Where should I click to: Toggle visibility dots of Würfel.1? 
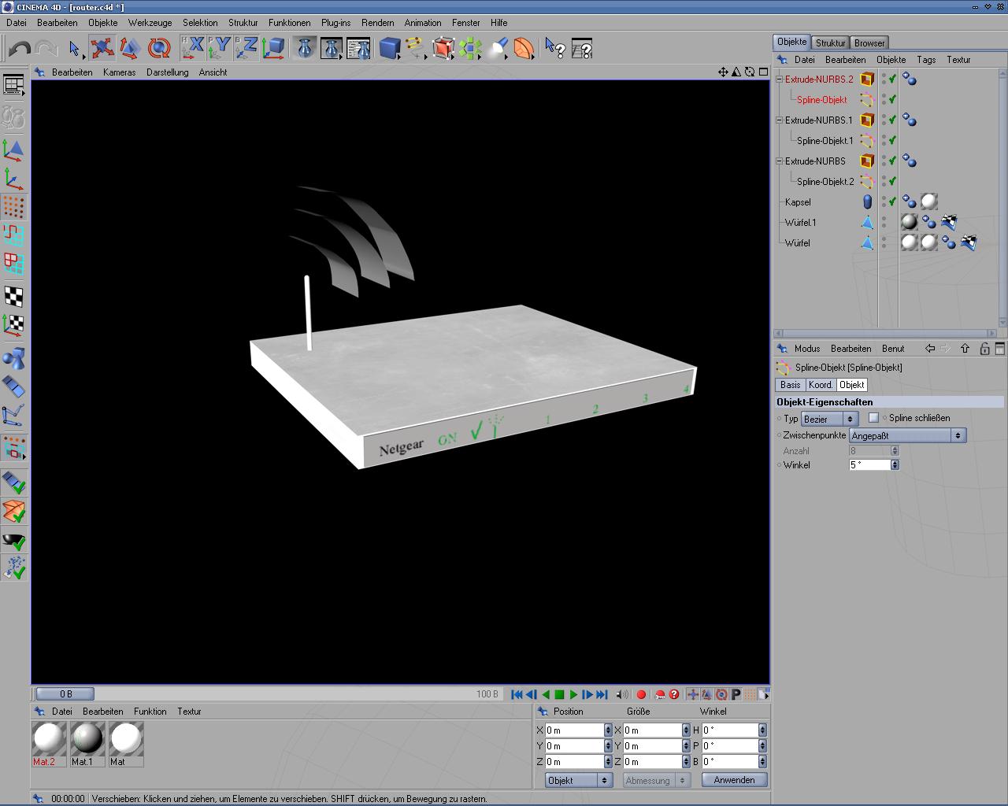(884, 223)
